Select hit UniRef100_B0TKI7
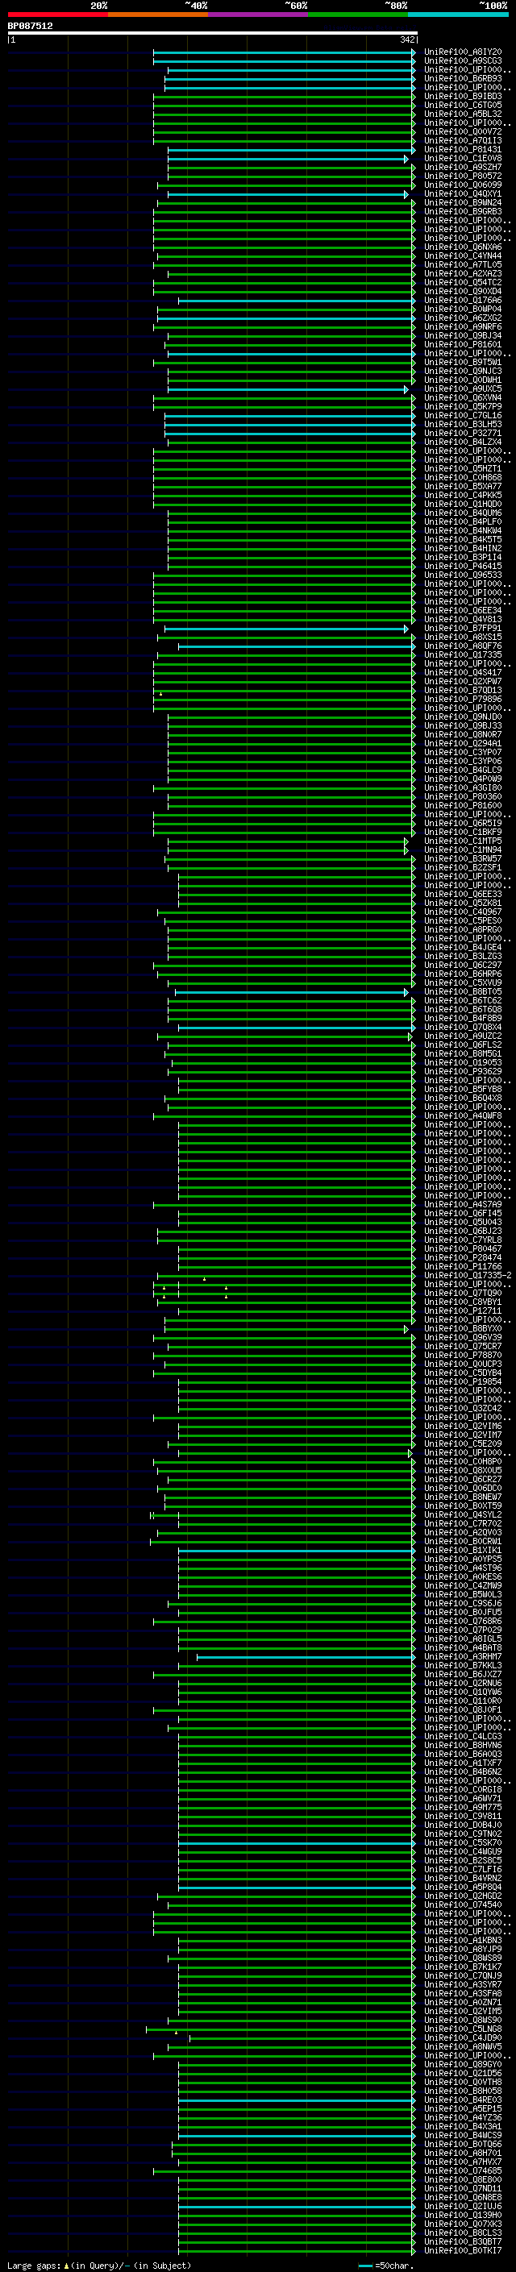516x2272 pixels. pyautogui.click(x=463, y=2250)
